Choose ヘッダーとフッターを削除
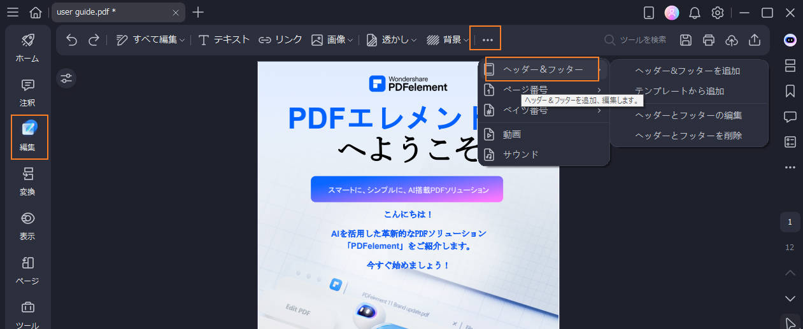803x329 pixels. click(688, 136)
